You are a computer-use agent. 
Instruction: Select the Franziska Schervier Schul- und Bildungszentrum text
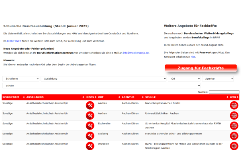coord(174,134)
